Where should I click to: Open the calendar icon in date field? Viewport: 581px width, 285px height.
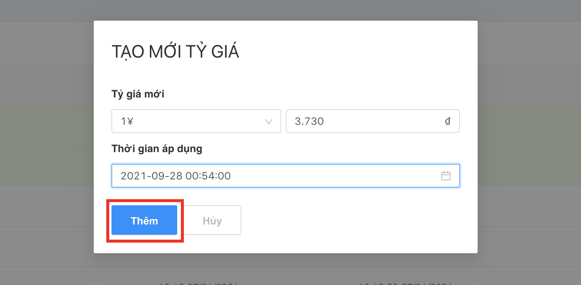(x=446, y=176)
